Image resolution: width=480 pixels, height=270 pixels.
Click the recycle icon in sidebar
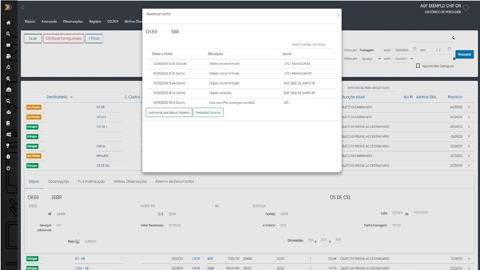click(x=8, y=67)
